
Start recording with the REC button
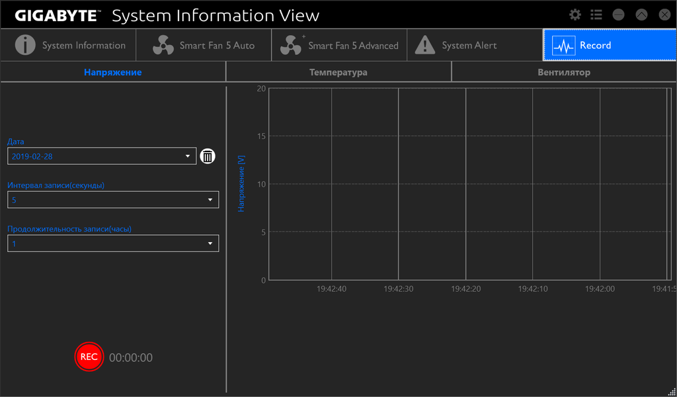(x=89, y=357)
